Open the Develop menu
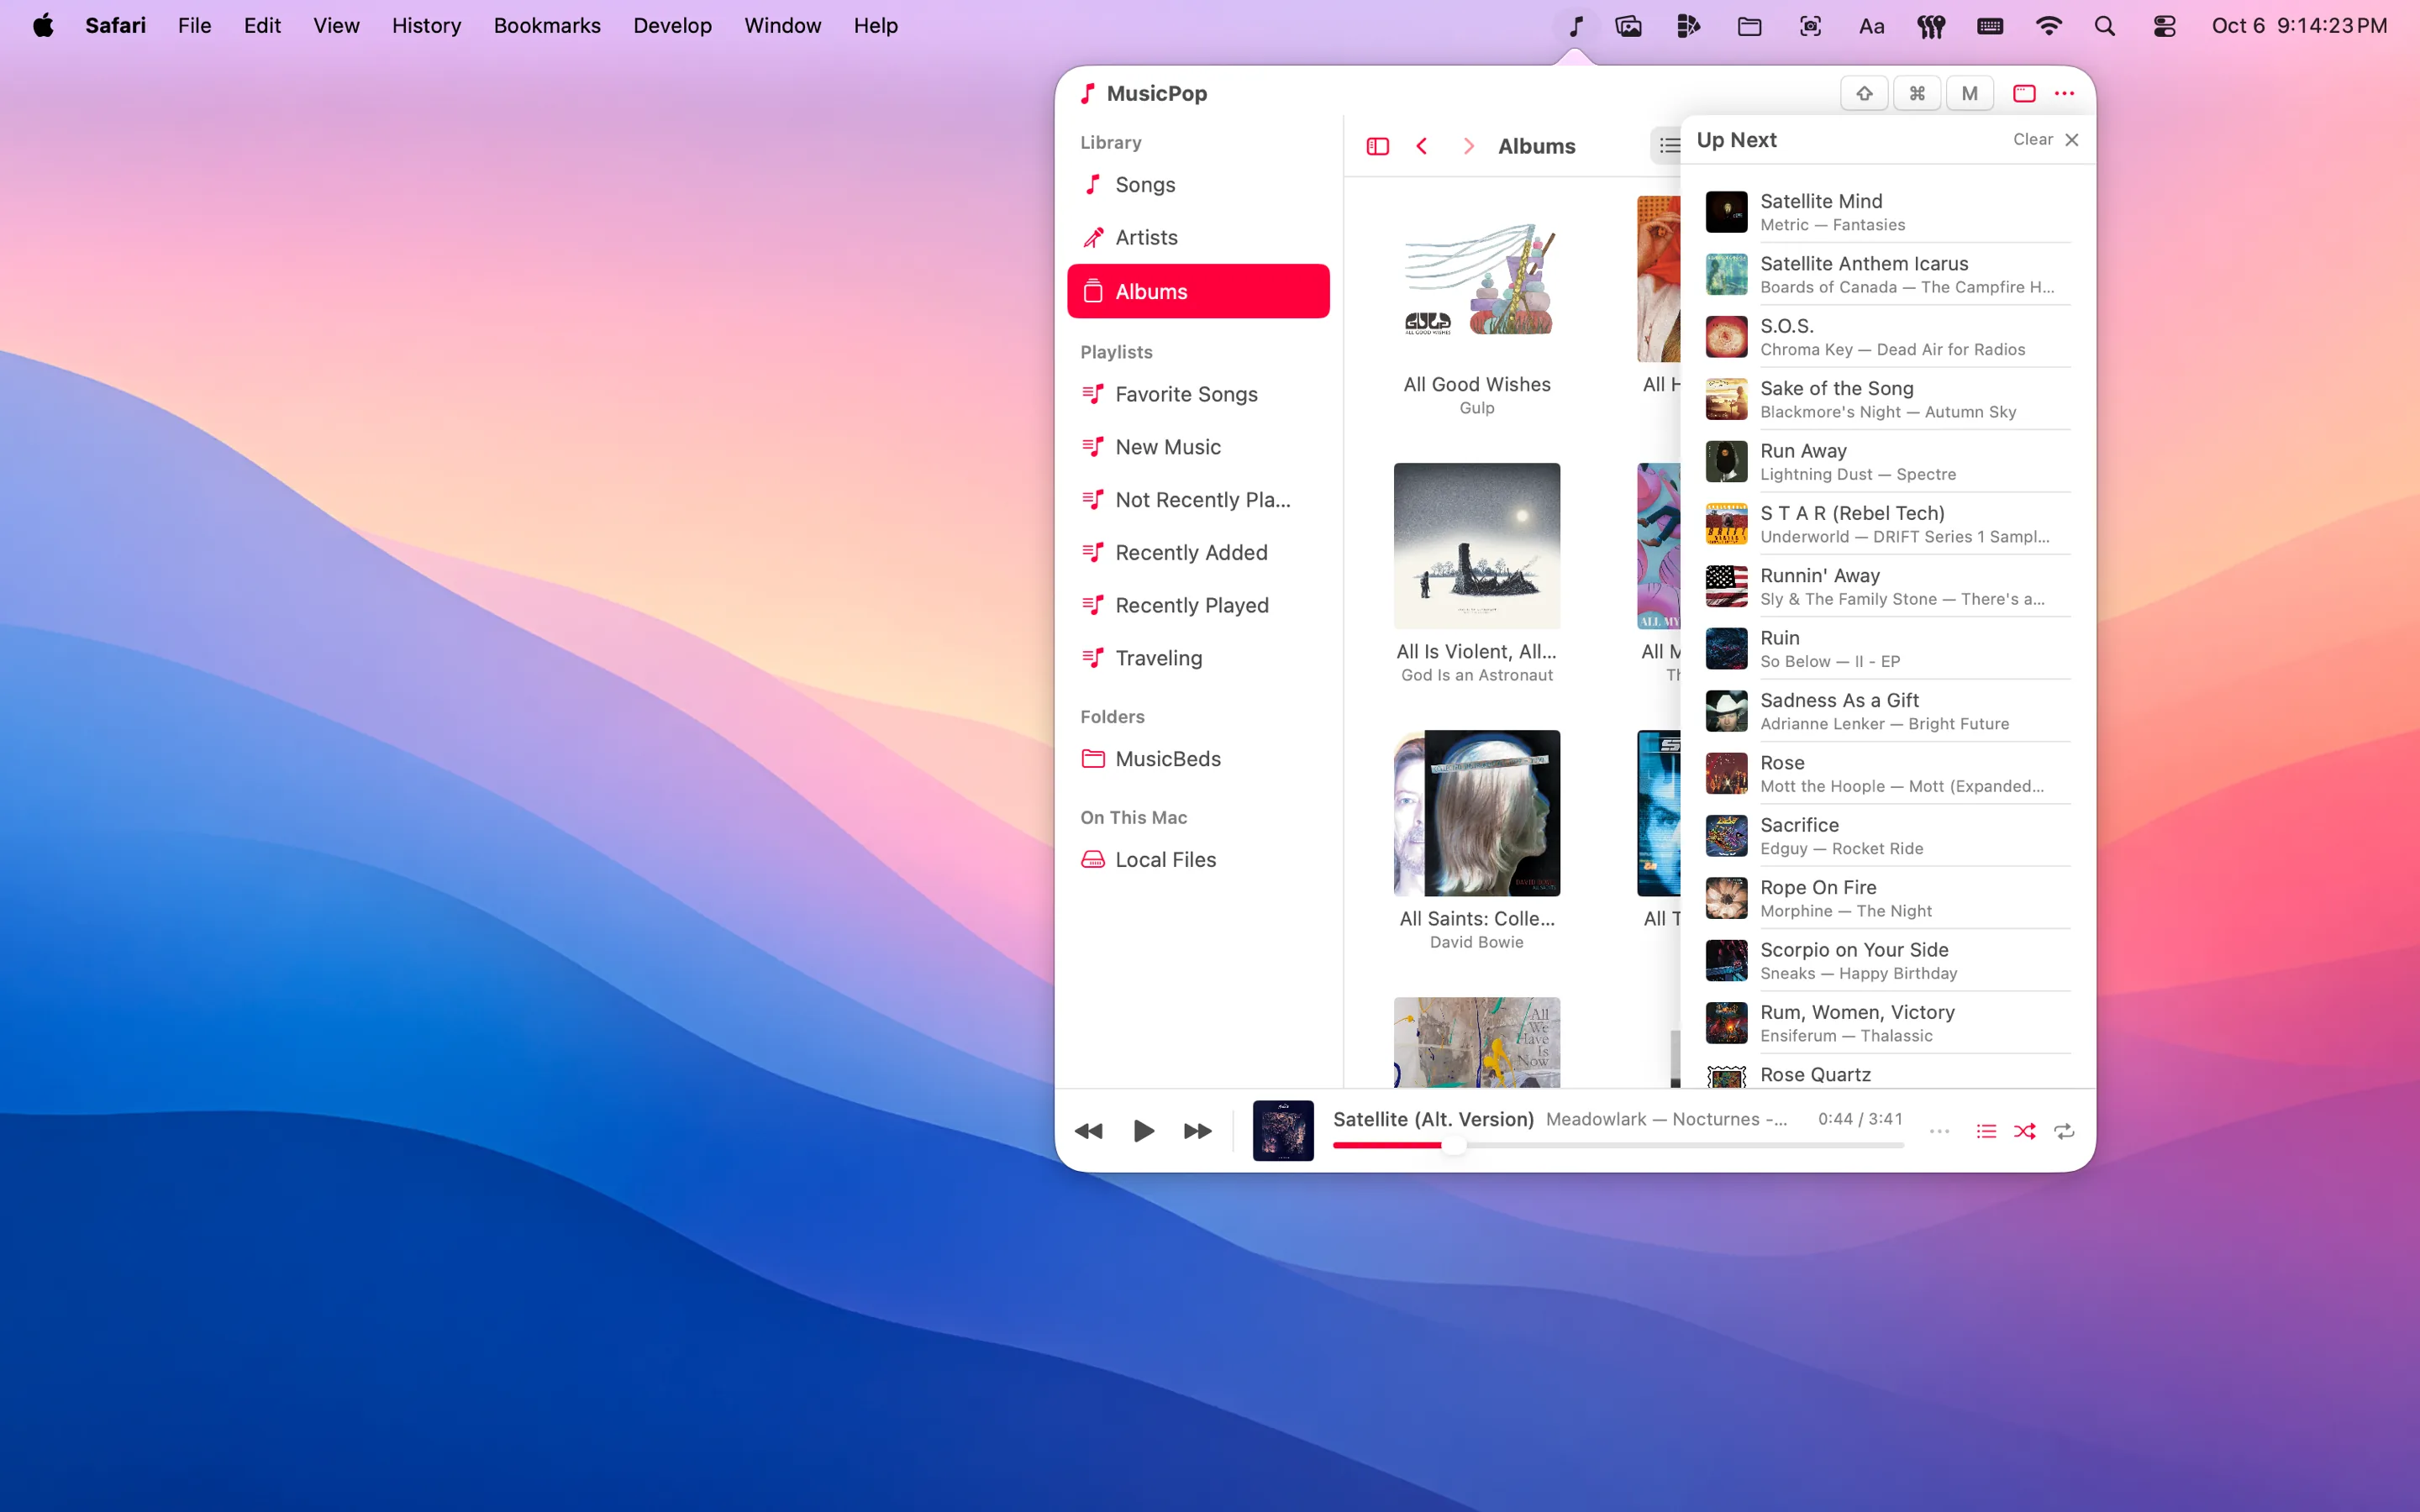Screen dimensions: 2420x1512 [672, 25]
